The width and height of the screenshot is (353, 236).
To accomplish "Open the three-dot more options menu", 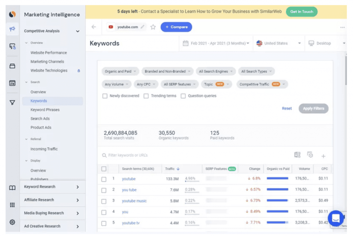I will (342, 27).
